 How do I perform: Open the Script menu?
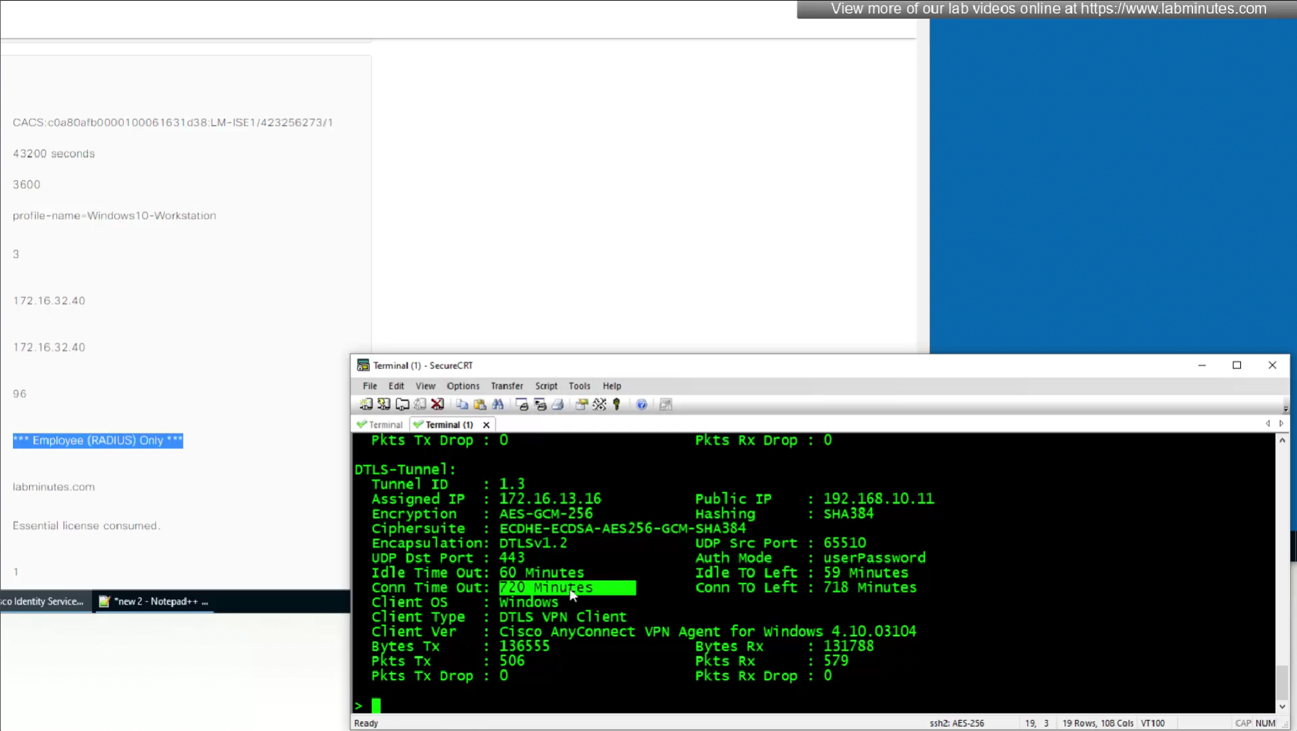546,386
